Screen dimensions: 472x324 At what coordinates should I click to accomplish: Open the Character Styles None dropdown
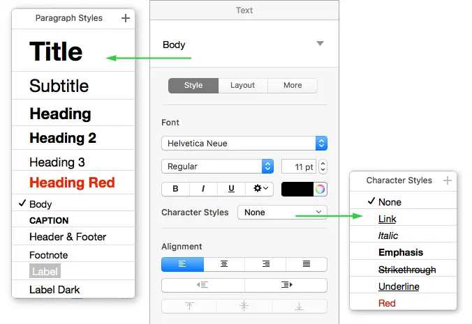pos(282,212)
